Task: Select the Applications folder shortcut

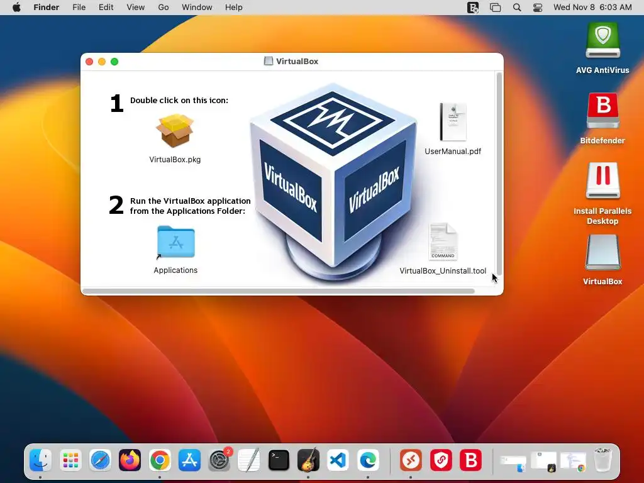Action: [x=176, y=242]
